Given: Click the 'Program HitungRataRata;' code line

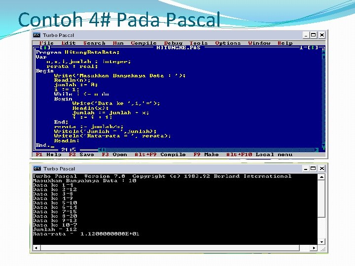Looking at the screenshot, I should [77, 52].
